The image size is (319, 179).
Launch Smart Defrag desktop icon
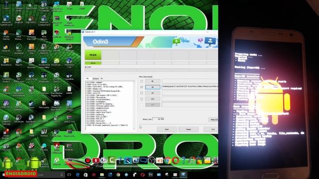tap(31, 77)
